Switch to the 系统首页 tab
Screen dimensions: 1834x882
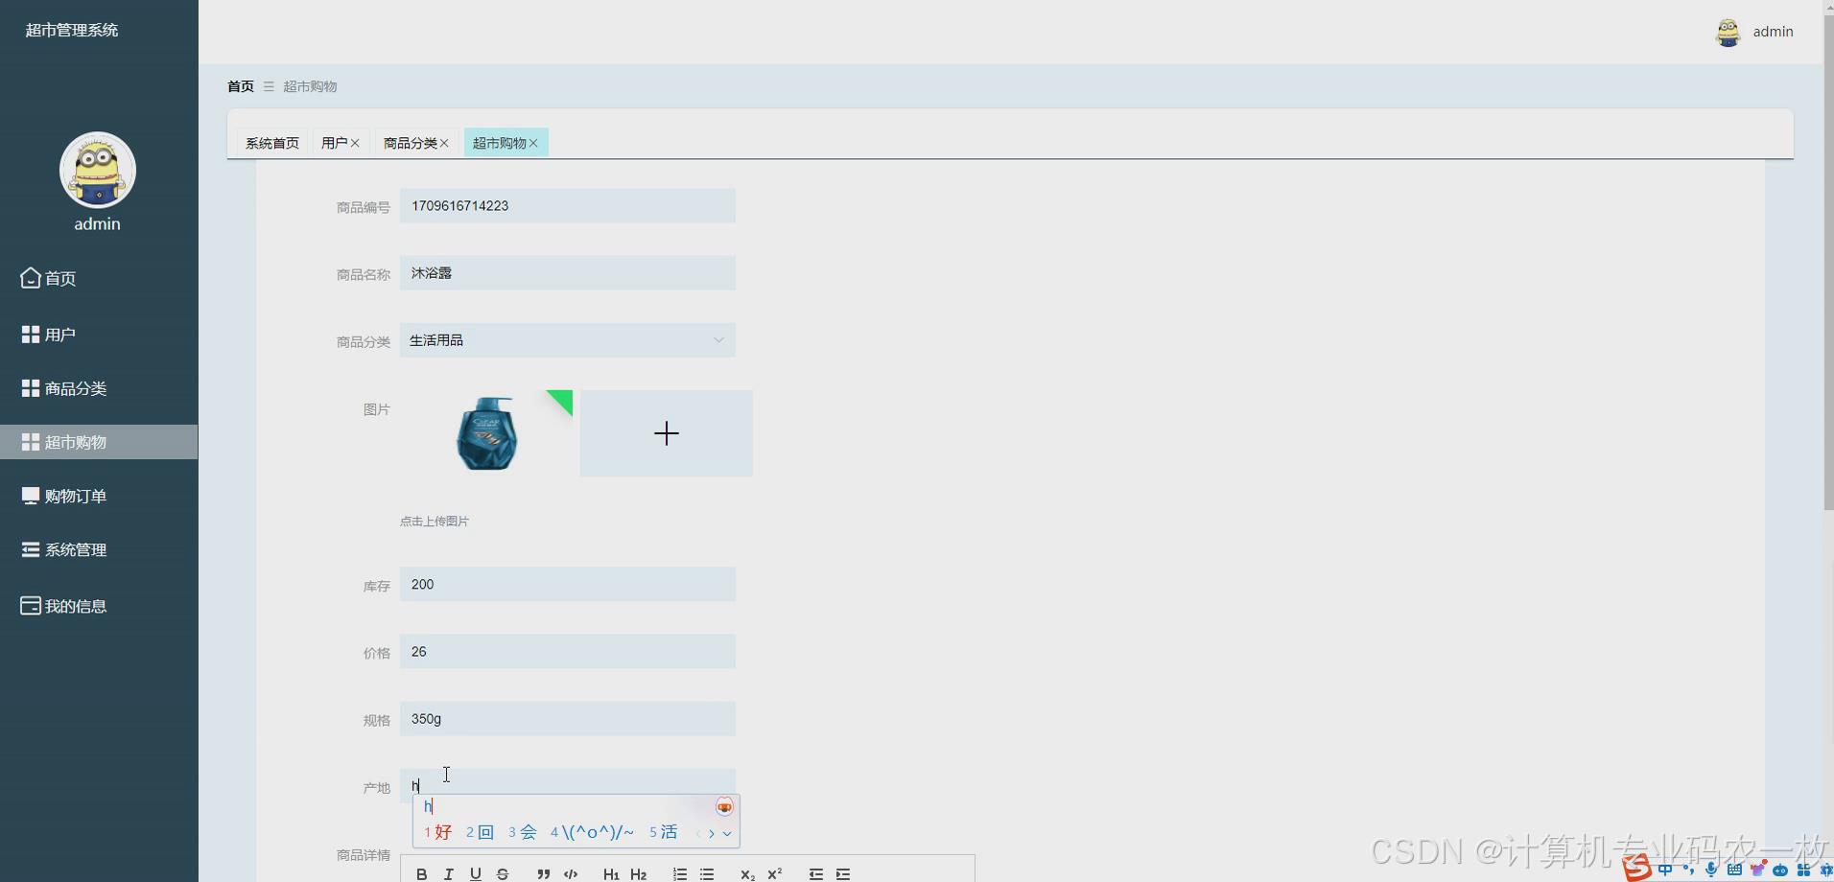pos(272,143)
